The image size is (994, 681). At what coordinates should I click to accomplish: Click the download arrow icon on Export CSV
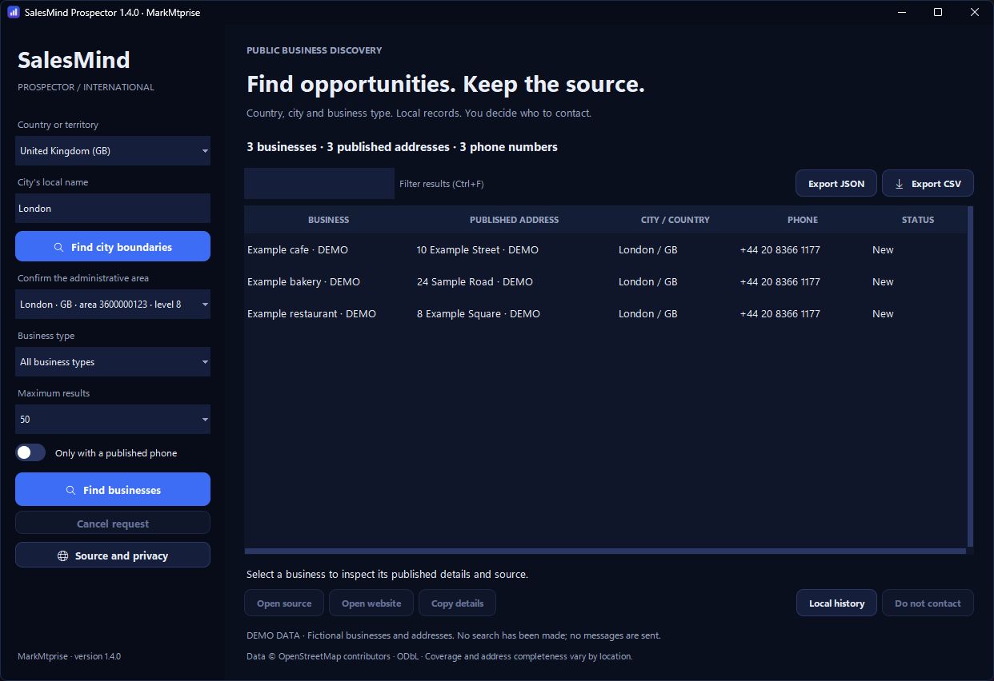point(899,183)
